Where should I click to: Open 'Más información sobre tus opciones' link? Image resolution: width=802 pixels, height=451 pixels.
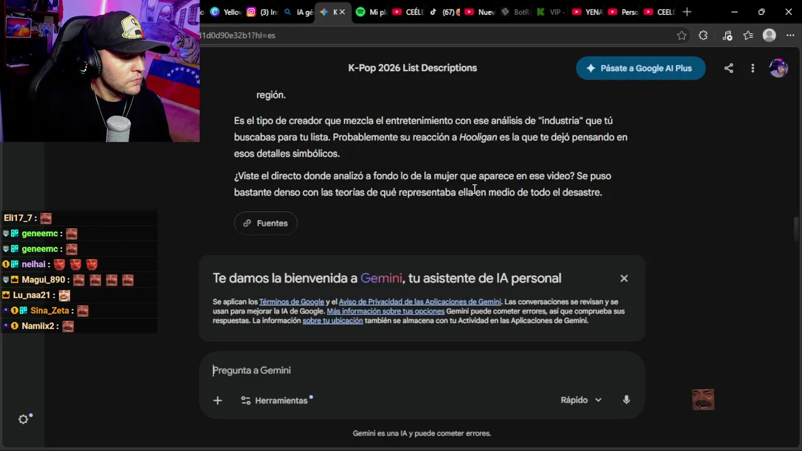[x=385, y=311]
